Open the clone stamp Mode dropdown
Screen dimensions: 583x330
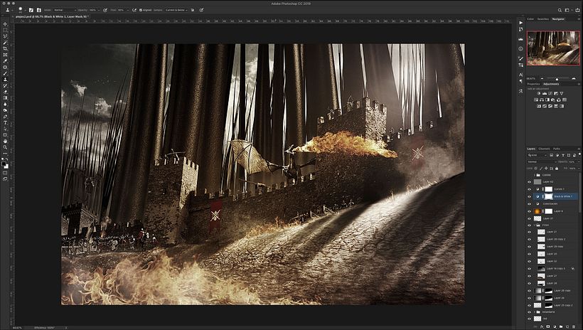pos(64,10)
